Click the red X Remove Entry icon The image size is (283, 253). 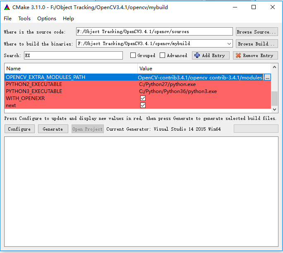point(238,55)
